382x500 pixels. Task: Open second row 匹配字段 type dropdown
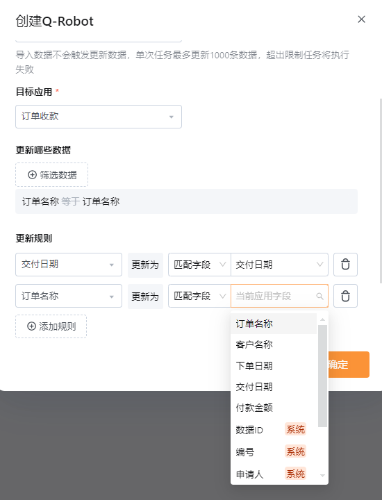tap(199, 296)
